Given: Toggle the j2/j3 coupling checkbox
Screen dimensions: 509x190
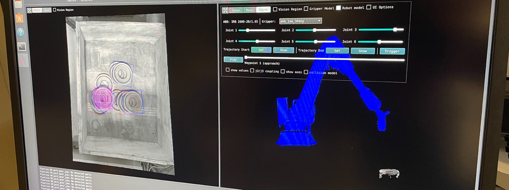Looking at the screenshot, I should click(x=252, y=71).
